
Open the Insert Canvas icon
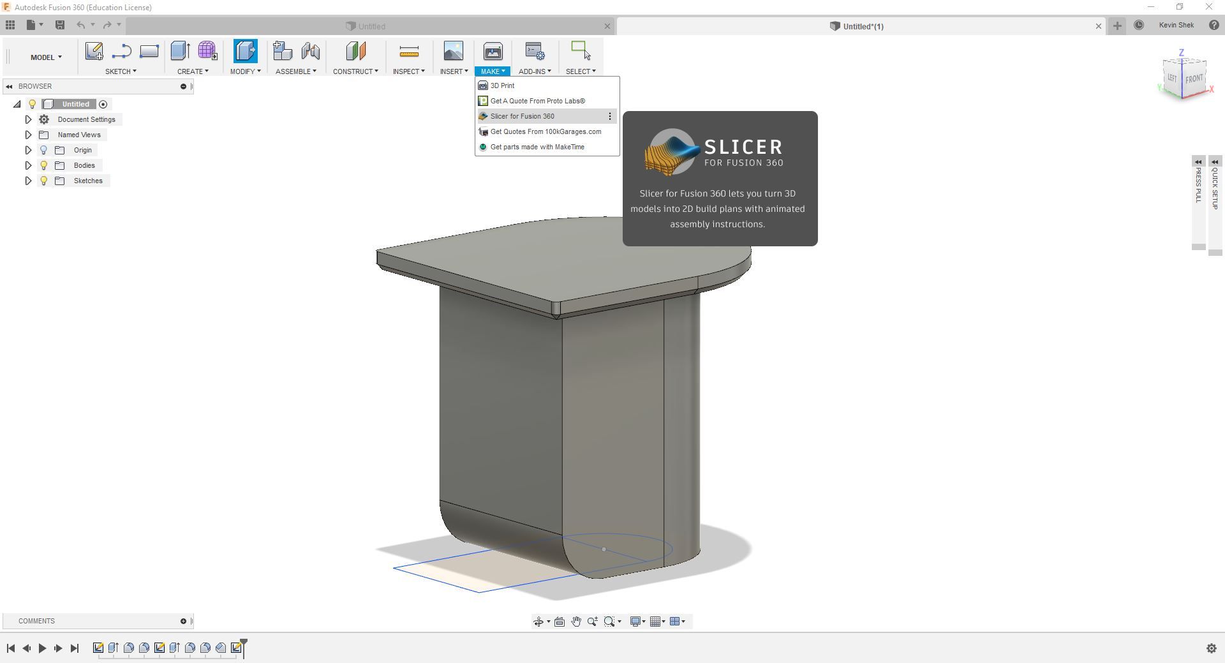pyautogui.click(x=453, y=51)
